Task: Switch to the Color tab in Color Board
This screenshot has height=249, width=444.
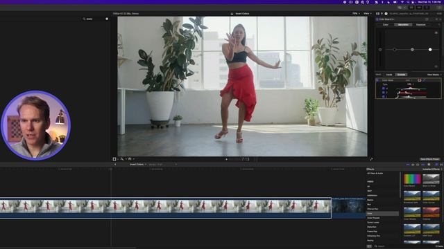Action: [386, 25]
